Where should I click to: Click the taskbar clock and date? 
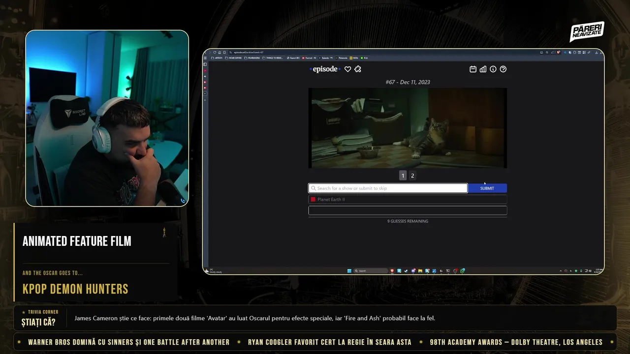click(x=598, y=270)
